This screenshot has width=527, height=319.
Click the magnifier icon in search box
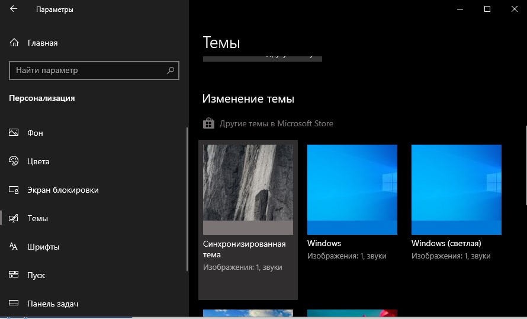(171, 71)
